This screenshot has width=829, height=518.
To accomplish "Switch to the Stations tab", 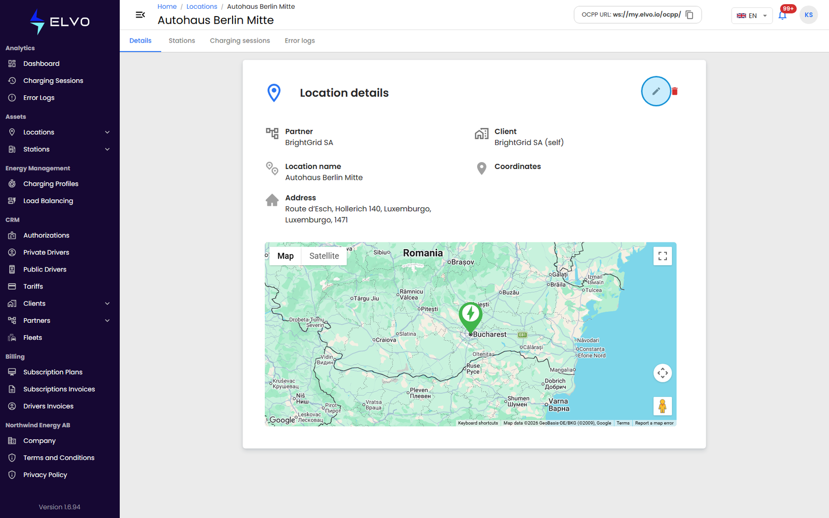I will tap(182, 40).
